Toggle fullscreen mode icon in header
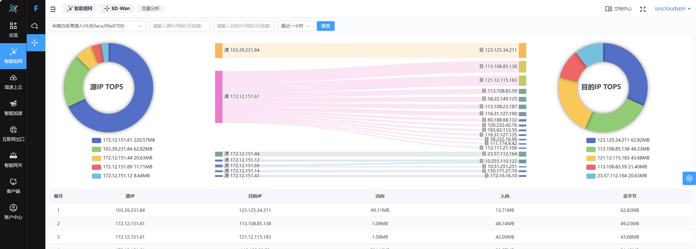The image size is (696, 249). (642, 9)
